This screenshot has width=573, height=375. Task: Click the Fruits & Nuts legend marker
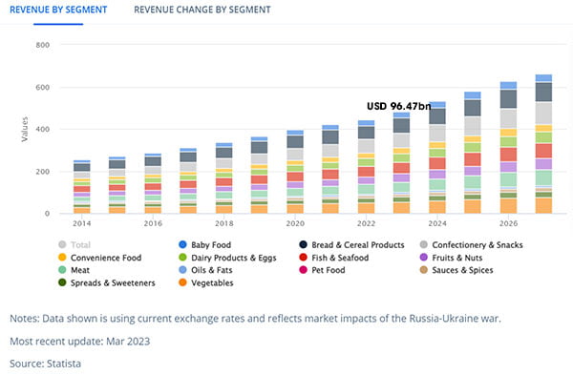[424, 258]
